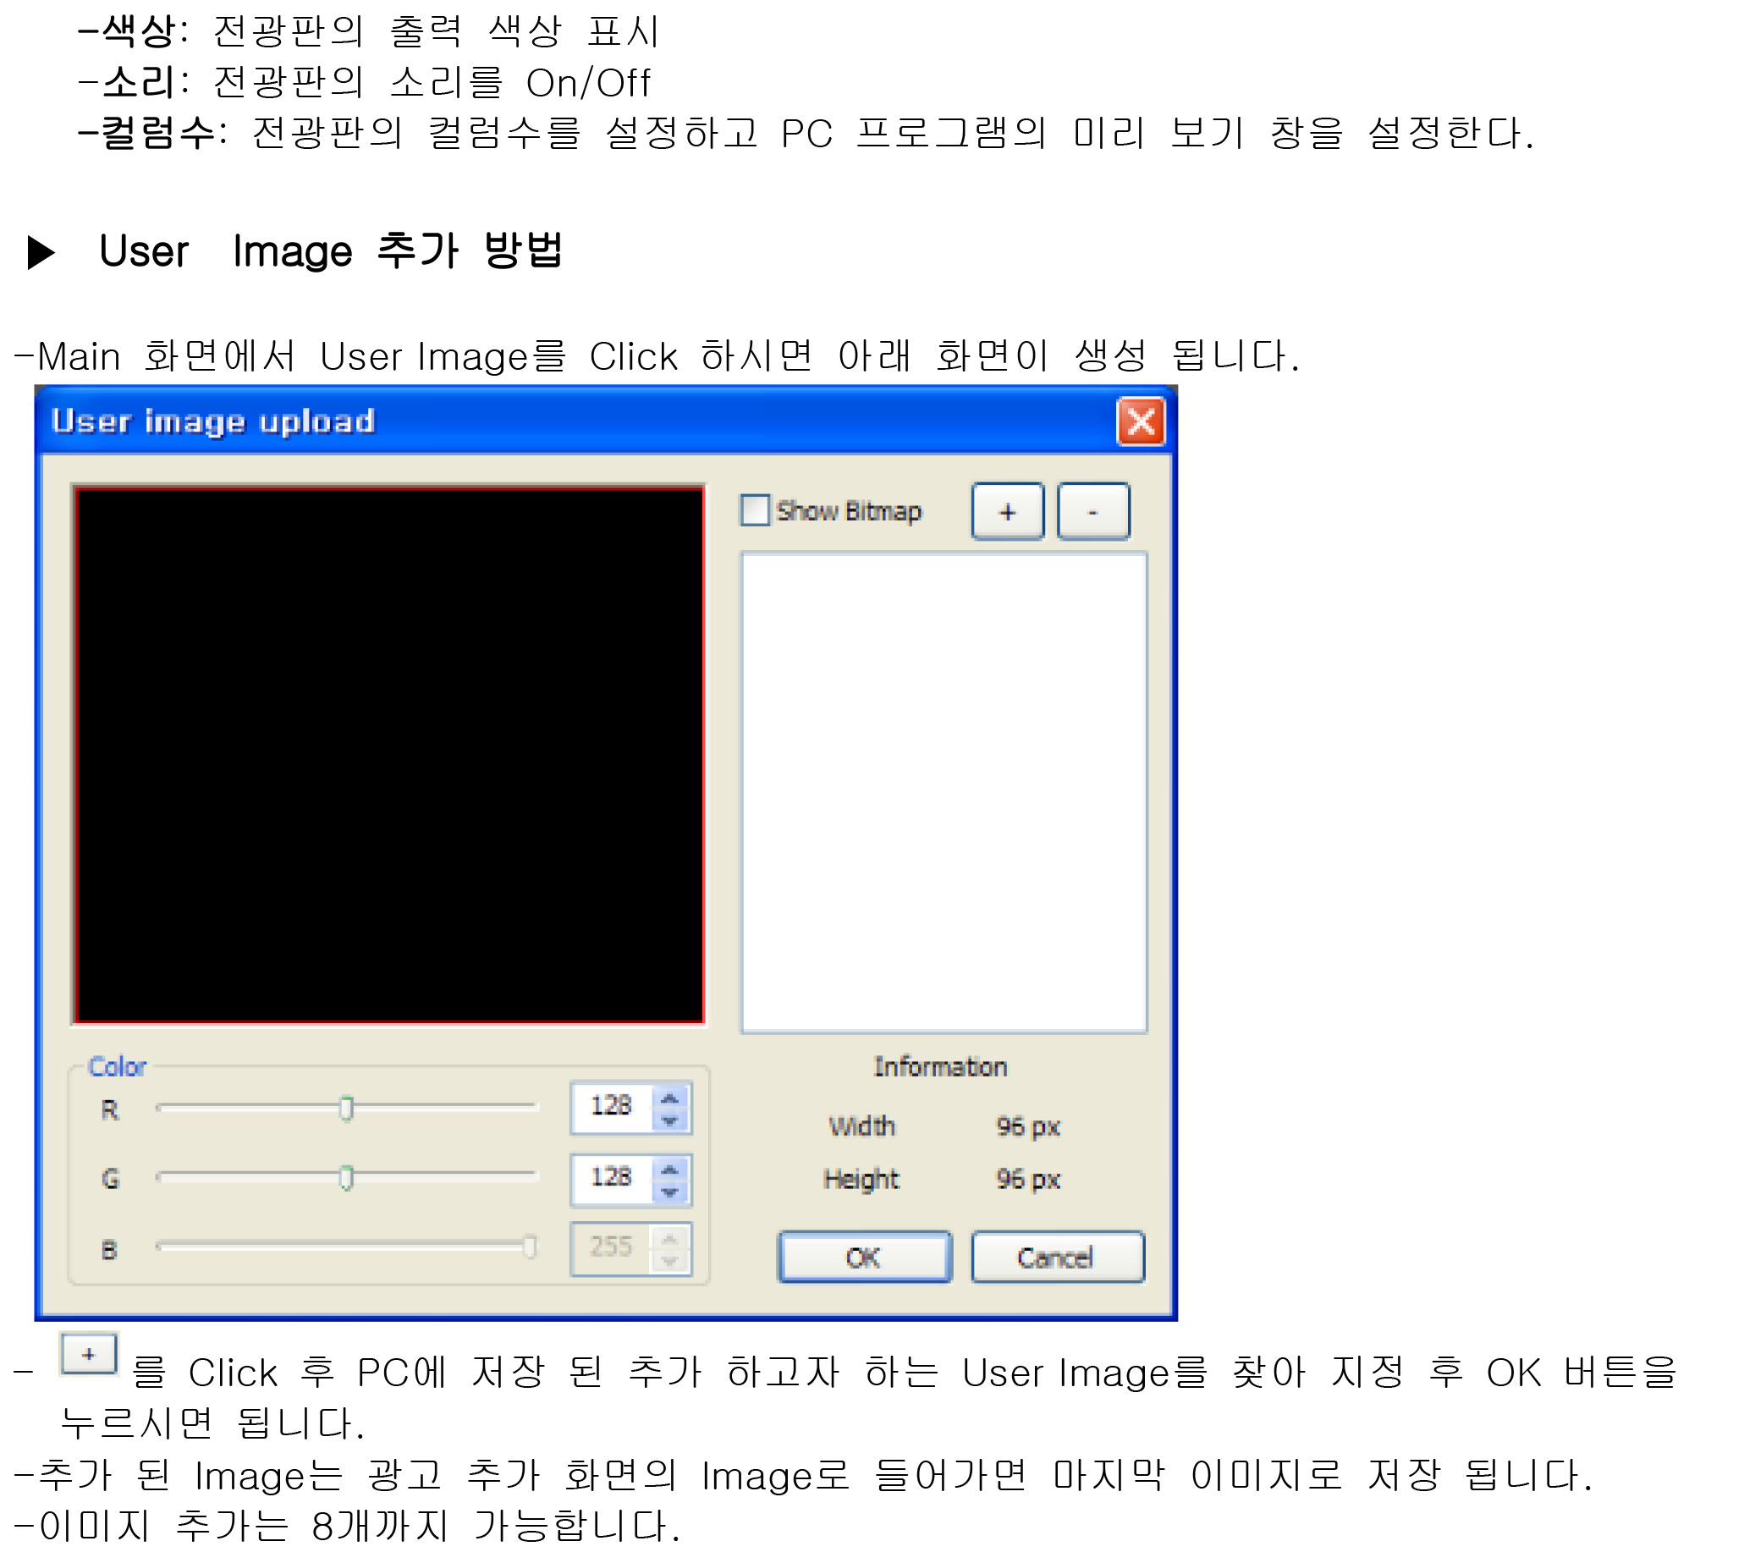Viewport: 1744px width, 1552px height.
Task: Click the black image preview canvas
Action: pyautogui.click(x=389, y=755)
